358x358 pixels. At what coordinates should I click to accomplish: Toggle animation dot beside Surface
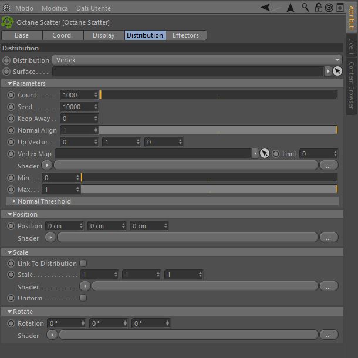pyautogui.click(x=6, y=72)
